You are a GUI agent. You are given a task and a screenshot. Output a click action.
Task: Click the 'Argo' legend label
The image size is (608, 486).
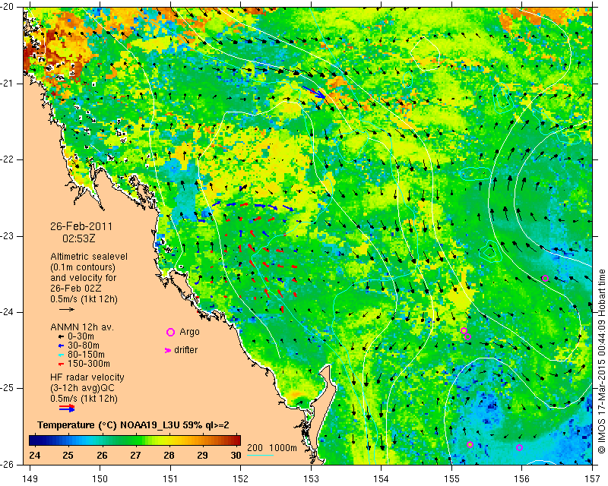[x=189, y=332]
